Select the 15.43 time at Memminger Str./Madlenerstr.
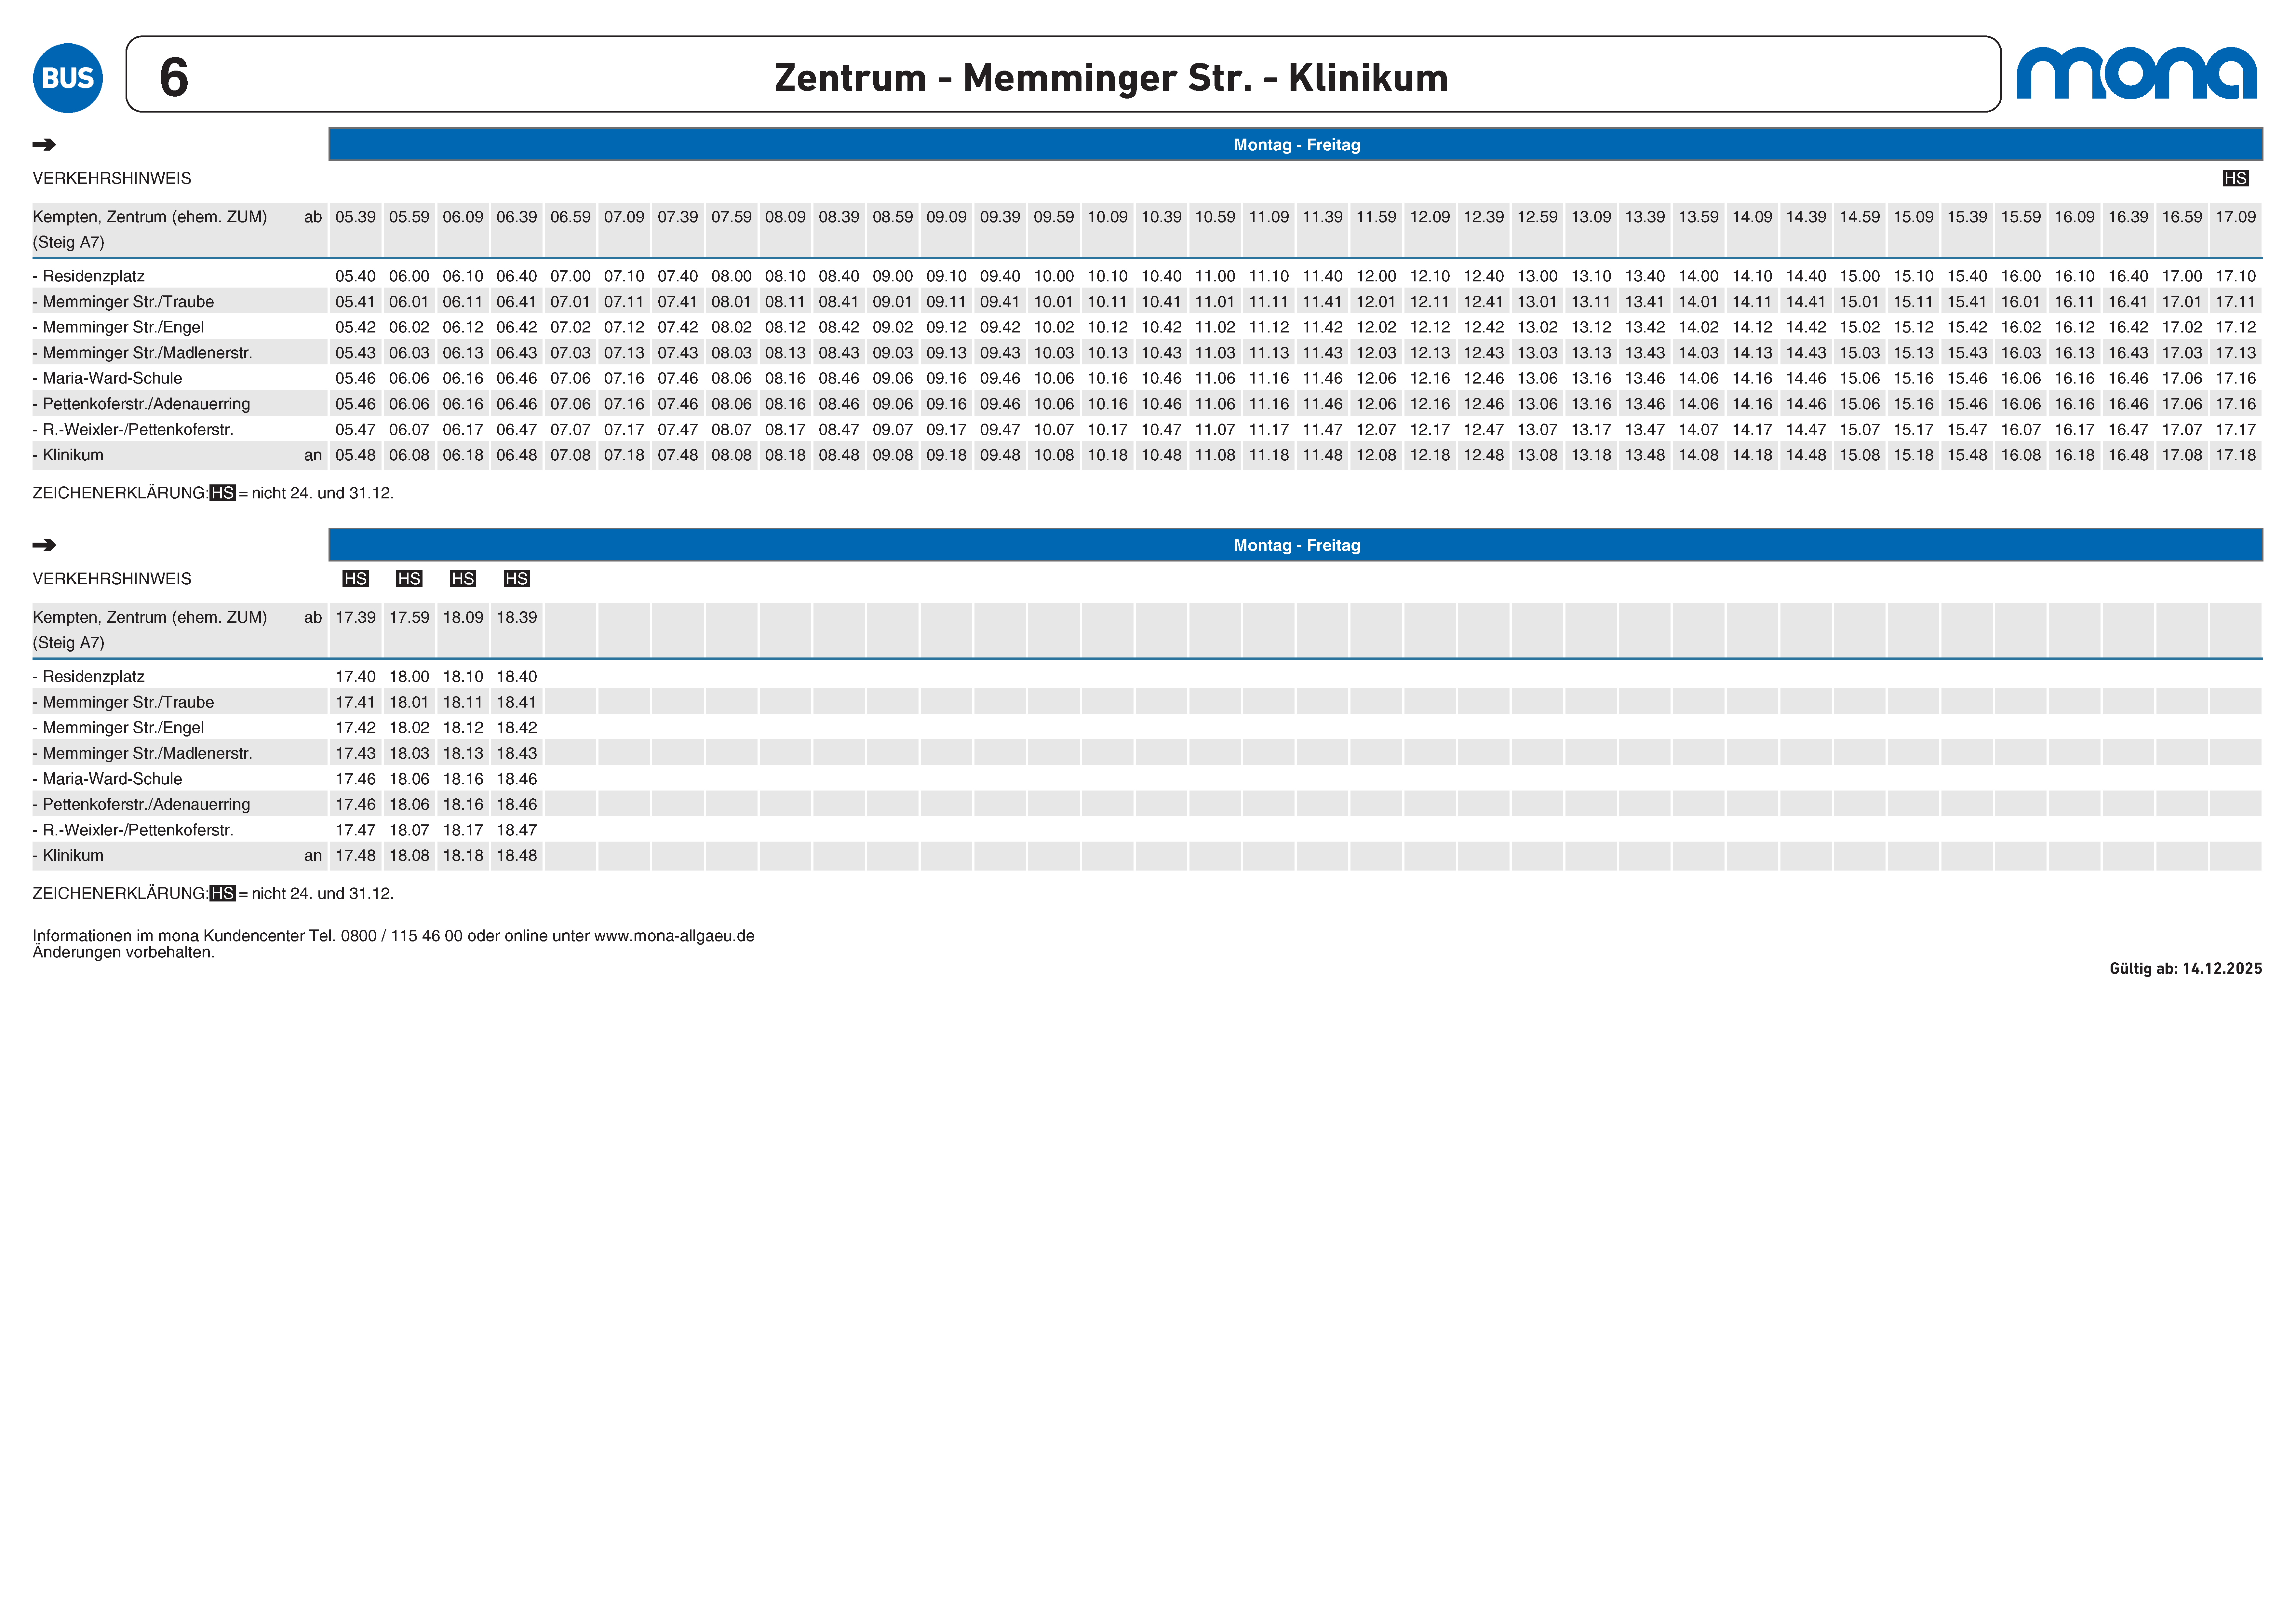 pyautogui.click(x=1967, y=353)
